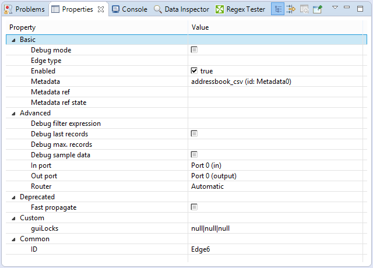Click the Property column header
373x268 pixels.
(23, 27)
